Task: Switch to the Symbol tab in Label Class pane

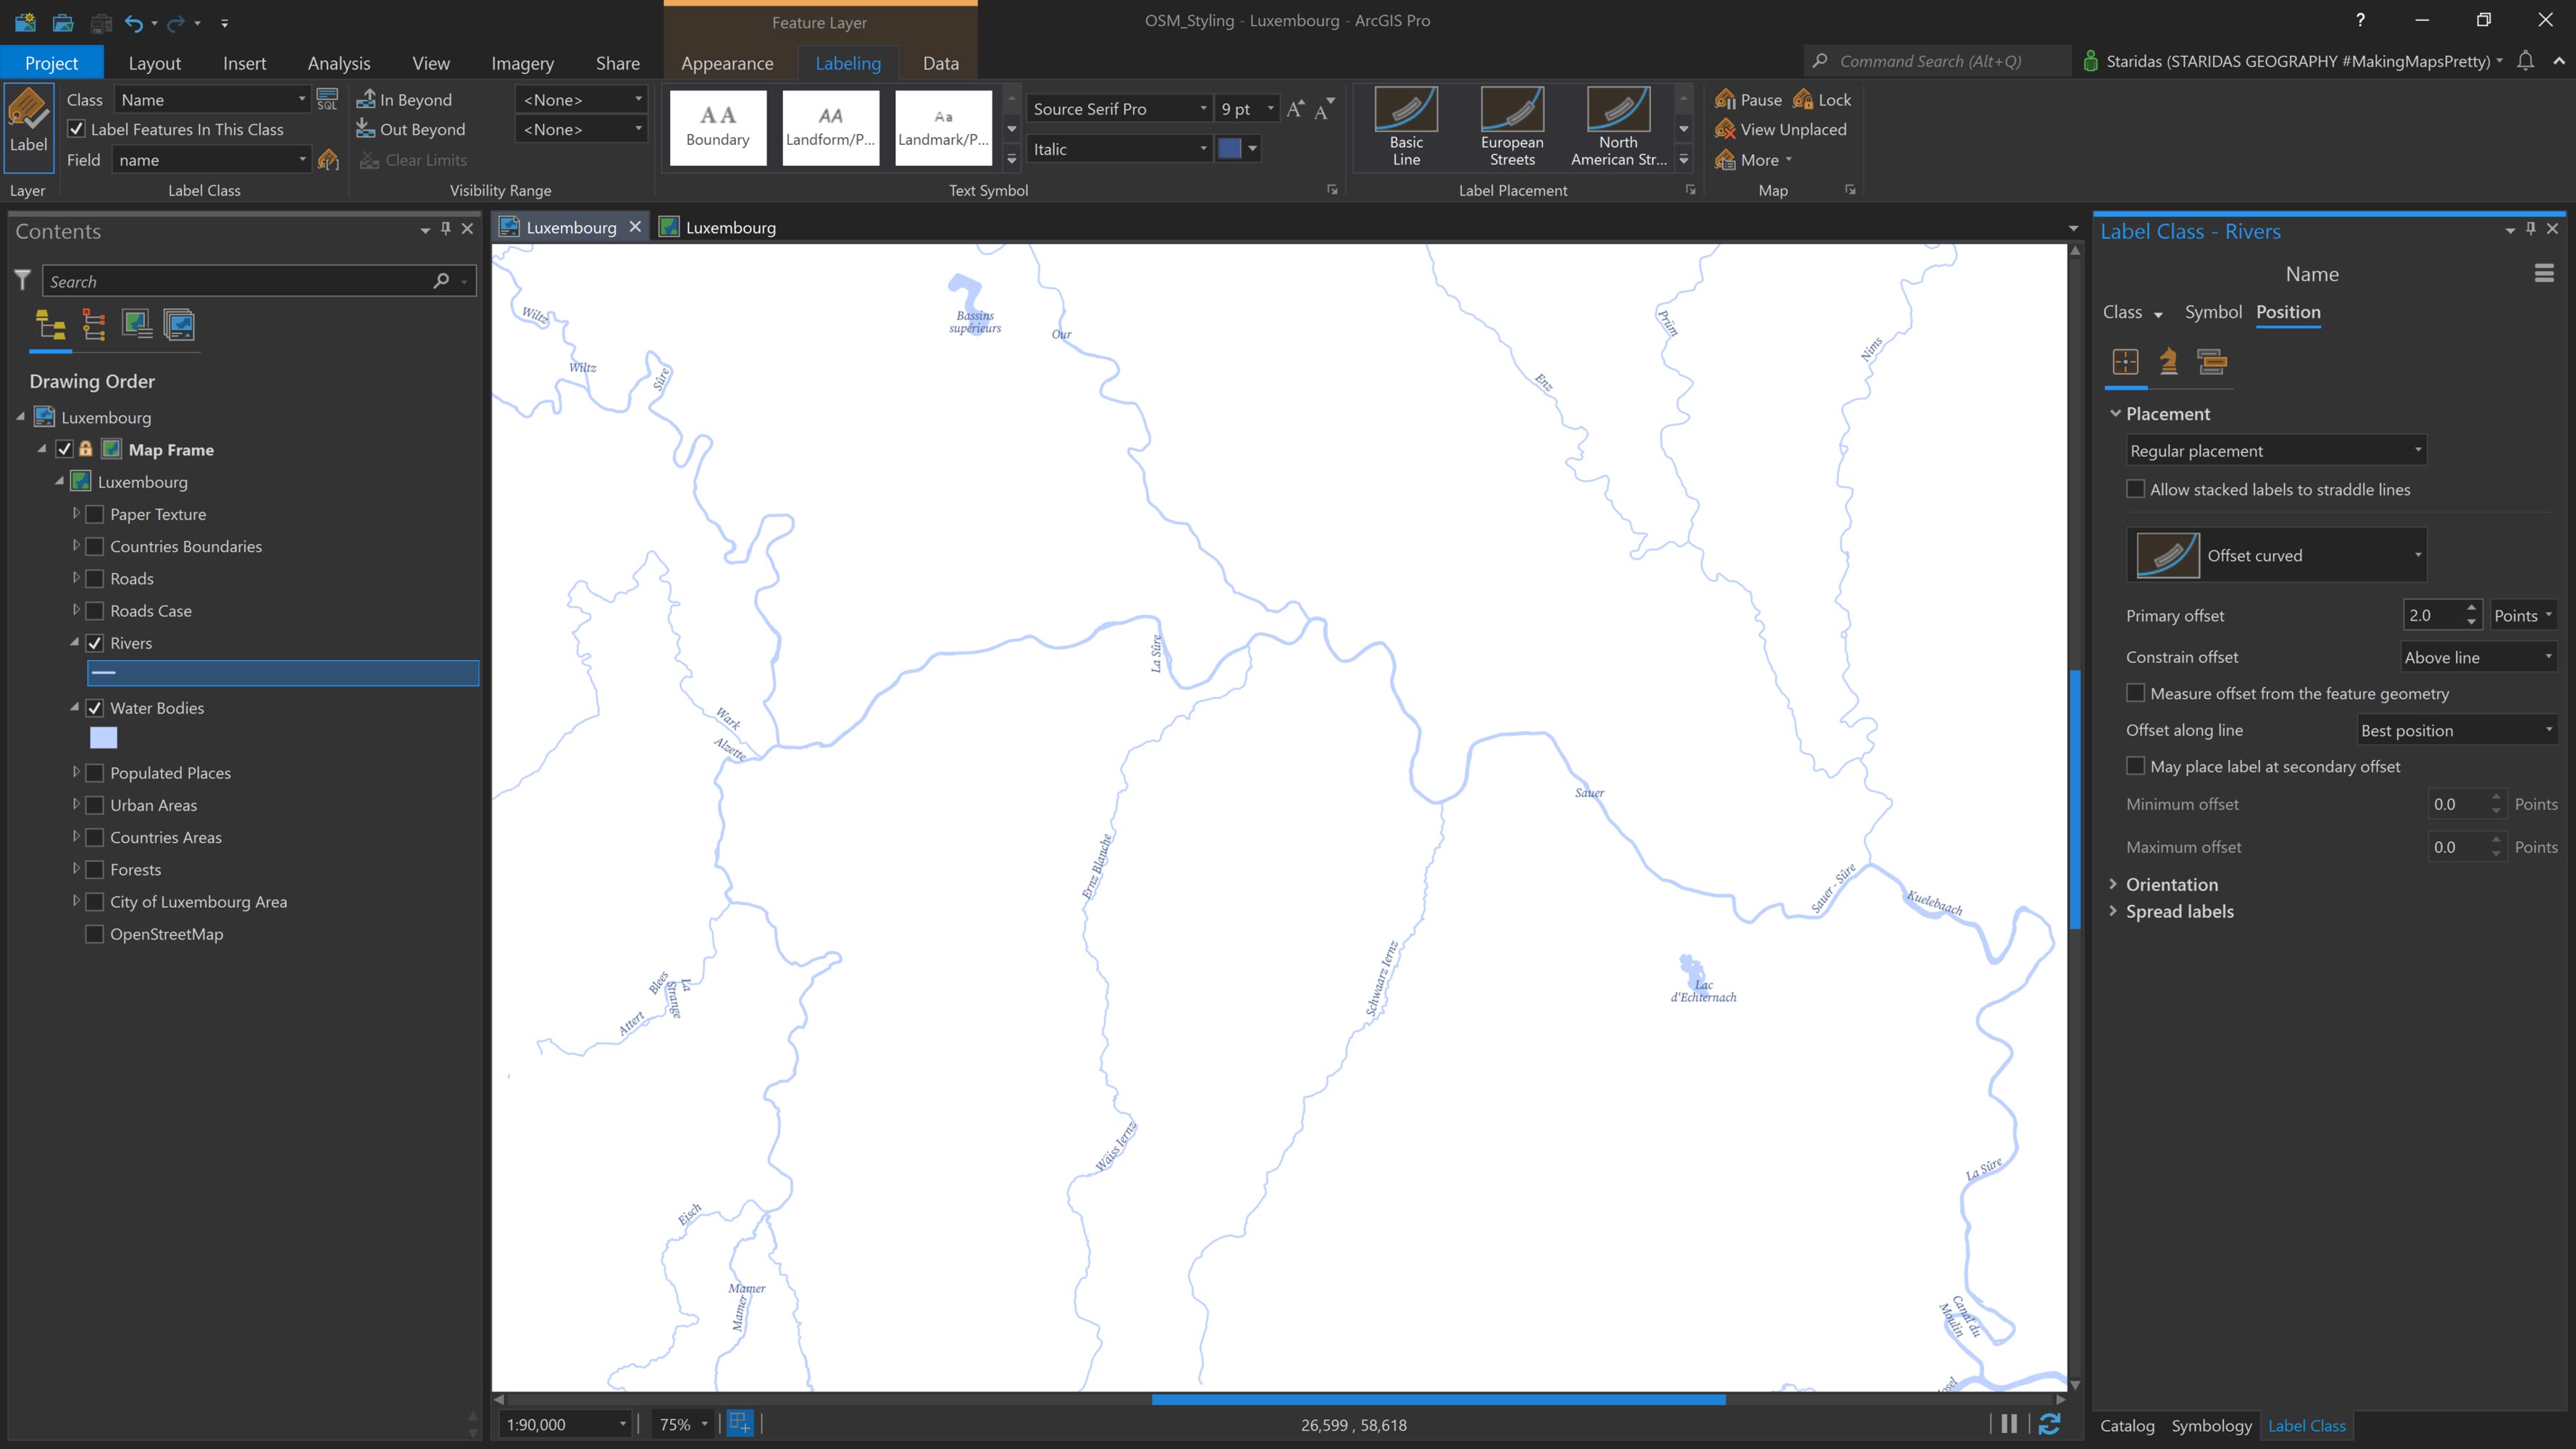Action: click(2212, 312)
